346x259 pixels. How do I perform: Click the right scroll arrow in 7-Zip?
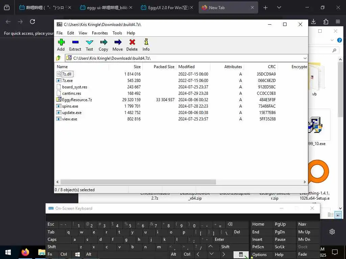coord(304,182)
